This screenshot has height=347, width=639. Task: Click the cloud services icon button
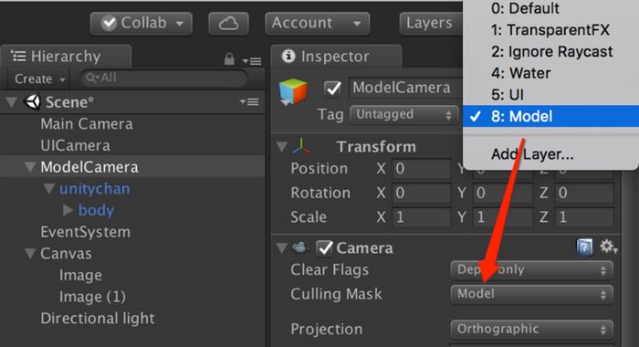[x=228, y=23]
